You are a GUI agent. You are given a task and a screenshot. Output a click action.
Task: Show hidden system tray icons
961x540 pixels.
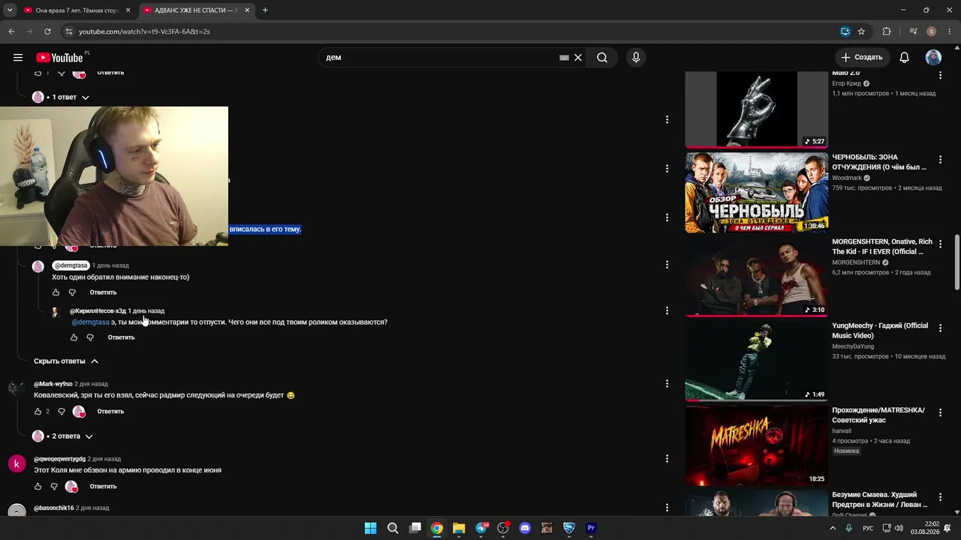point(833,528)
